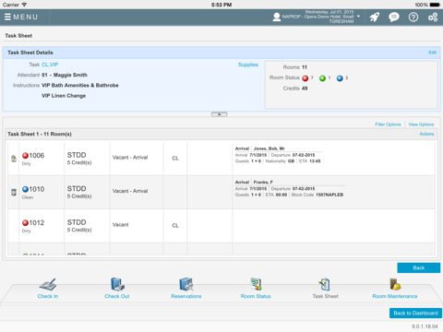Open the CL,VIP task link

50,65
